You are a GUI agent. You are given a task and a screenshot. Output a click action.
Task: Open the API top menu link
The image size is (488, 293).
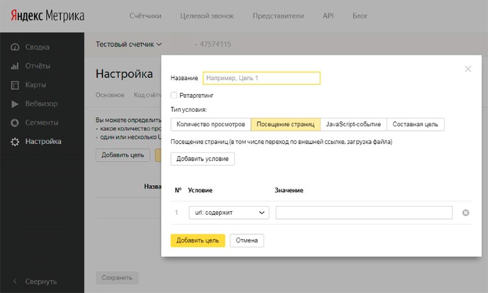tap(328, 16)
